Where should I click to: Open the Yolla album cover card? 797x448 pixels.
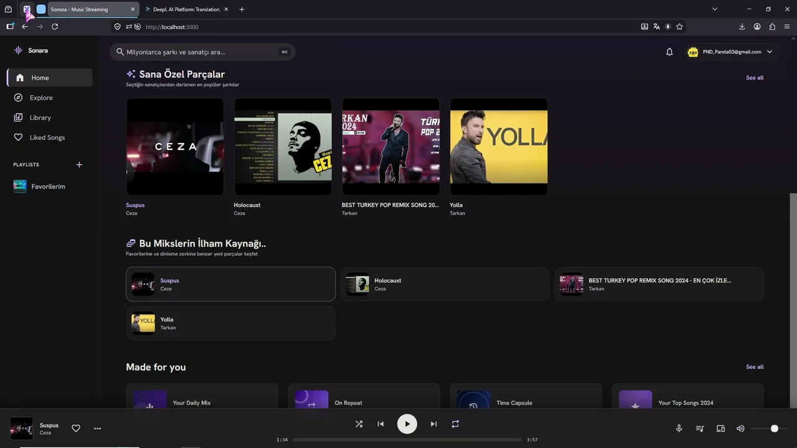pyautogui.click(x=499, y=147)
